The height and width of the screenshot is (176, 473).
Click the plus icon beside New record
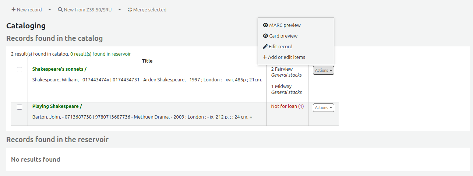(13, 10)
